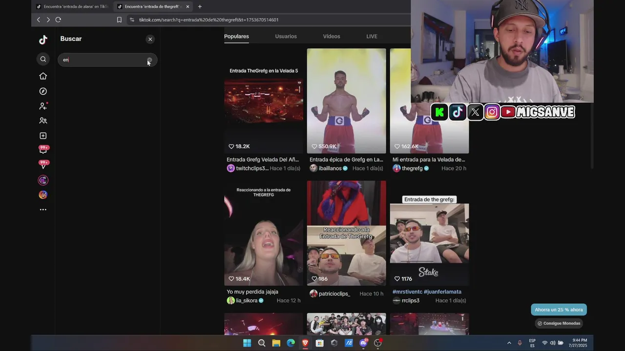This screenshot has width=625, height=351.
Task: Switch to the Vídeos tab
Action: (332, 36)
